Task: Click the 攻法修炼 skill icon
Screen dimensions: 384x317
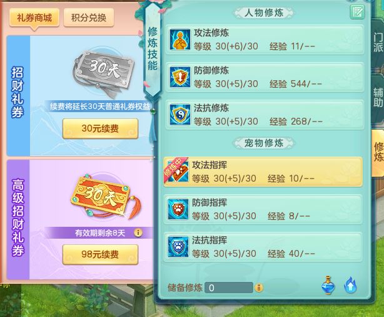Action: (180, 39)
